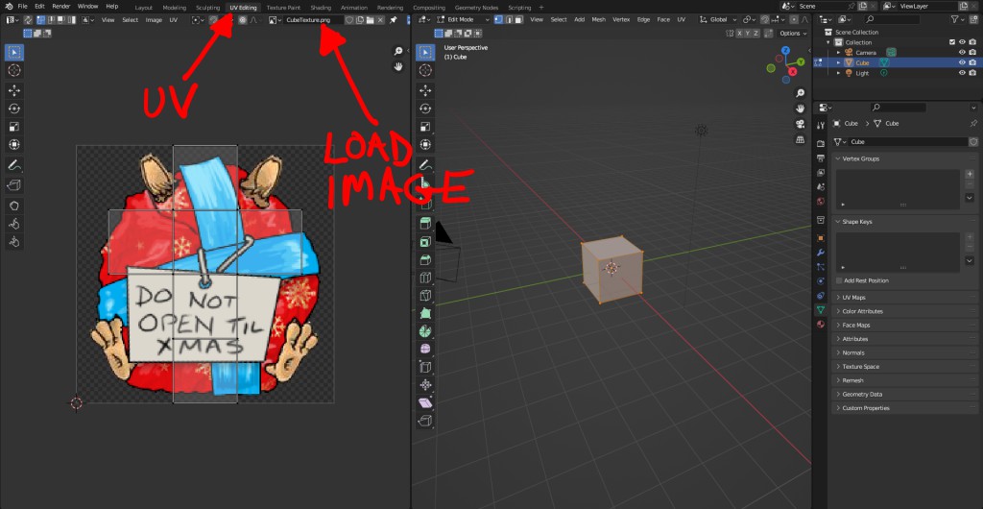Pin the CubeTexture.png image
The image size is (983, 509).
(394, 19)
